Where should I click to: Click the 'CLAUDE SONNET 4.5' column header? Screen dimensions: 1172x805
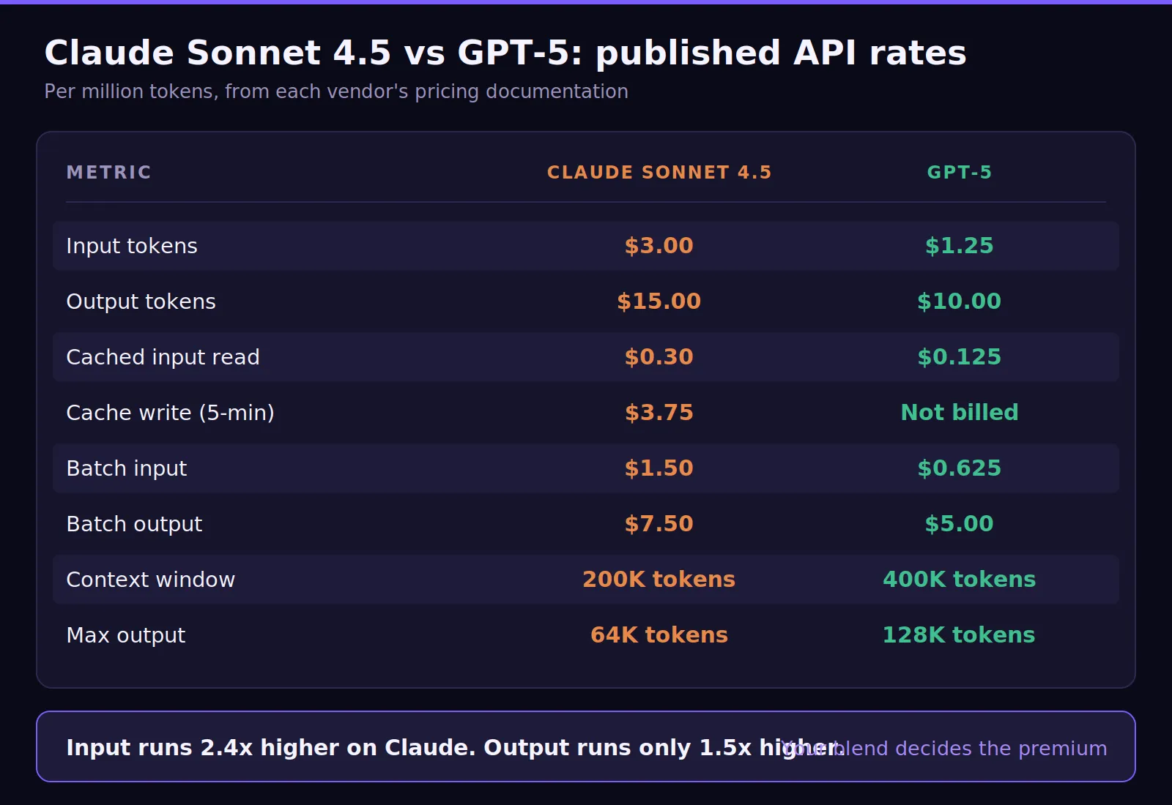tap(659, 173)
